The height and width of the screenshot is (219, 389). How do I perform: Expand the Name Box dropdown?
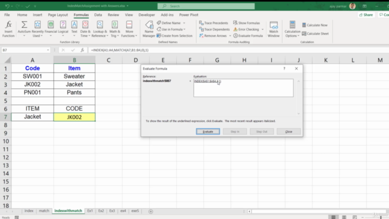pos(48,50)
